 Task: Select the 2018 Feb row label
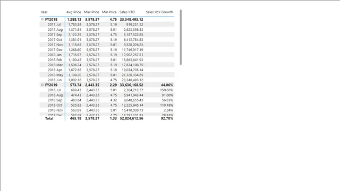(x=55, y=60)
